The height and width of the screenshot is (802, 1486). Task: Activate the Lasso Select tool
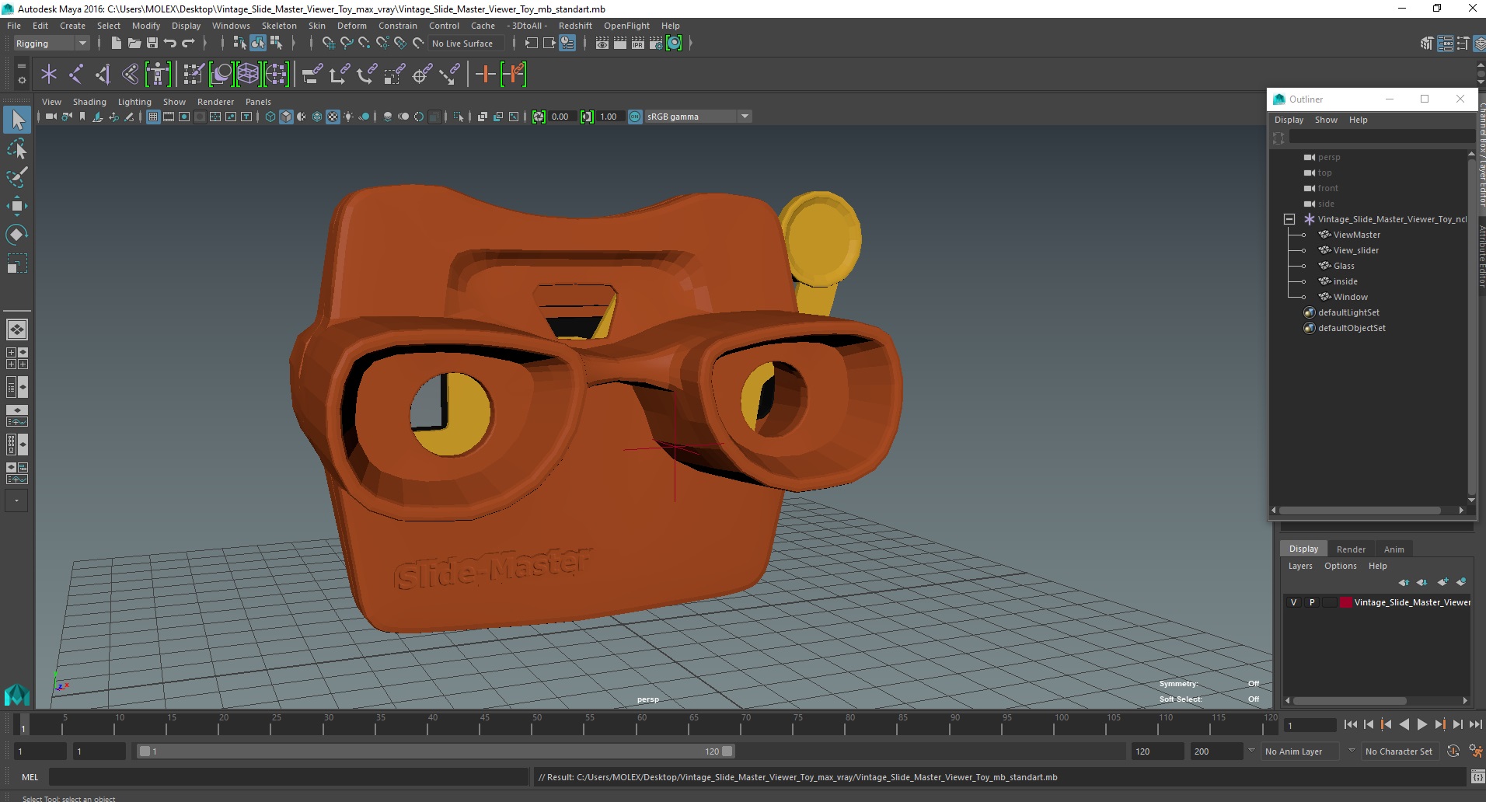17,148
